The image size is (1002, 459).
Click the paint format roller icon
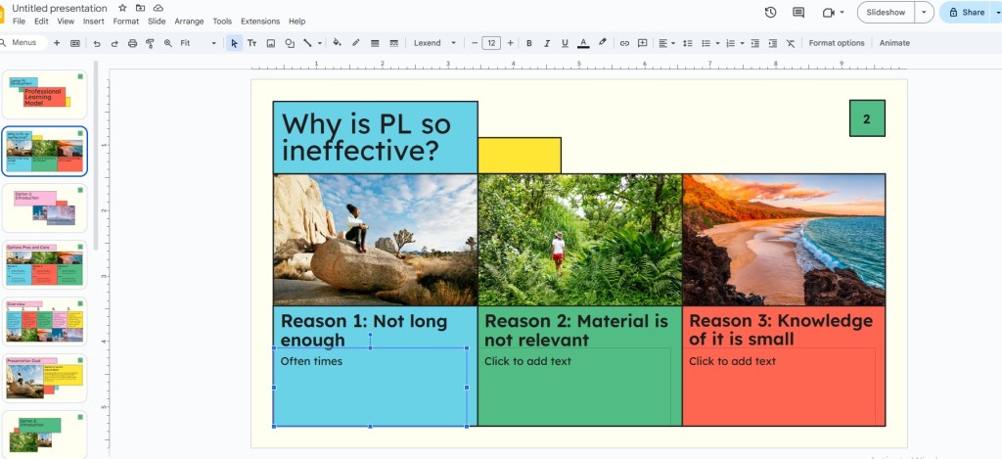click(x=150, y=43)
